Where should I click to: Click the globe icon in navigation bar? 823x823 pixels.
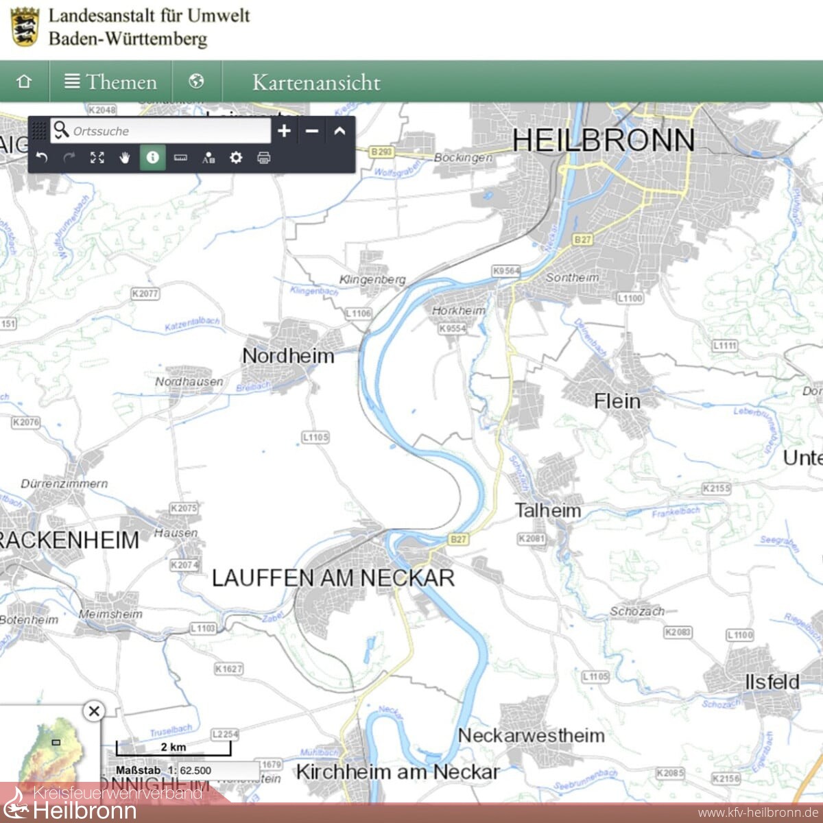click(197, 82)
